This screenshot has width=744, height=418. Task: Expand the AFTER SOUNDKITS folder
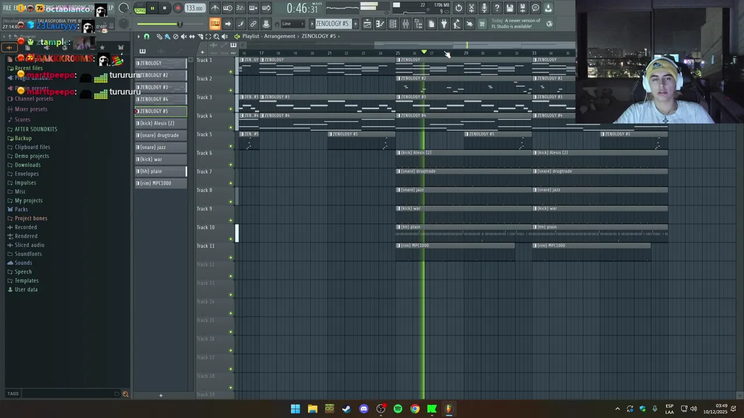[x=35, y=129]
